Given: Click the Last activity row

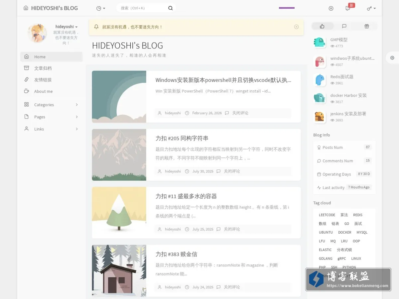Looking at the screenshot, I should coord(344,187).
